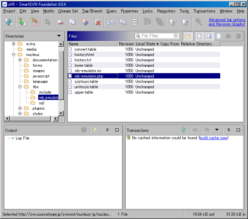This screenshot has width=248, height=219.
Task: Click the red X Delete toolbar icon
Action: click(x=98, y=22)
